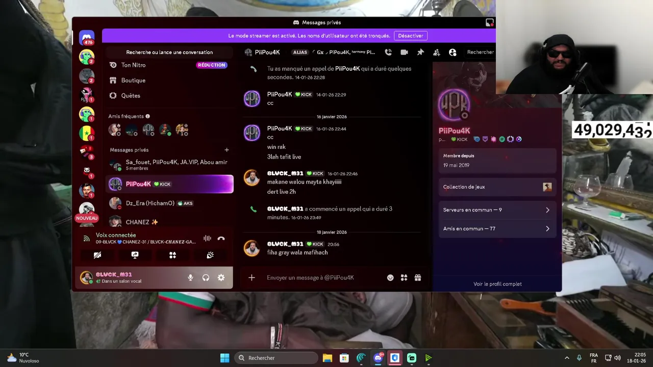This screenshot has width=653, height=367.
Task: Attach a file with the plus button
Action: (x=252, y=278)
